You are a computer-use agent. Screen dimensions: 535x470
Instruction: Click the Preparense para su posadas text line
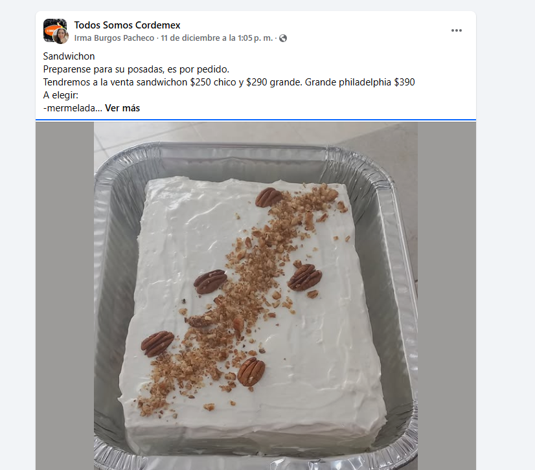point(136,69)
